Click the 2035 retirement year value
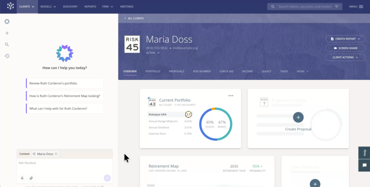The image size is (370, 187). 234,166
